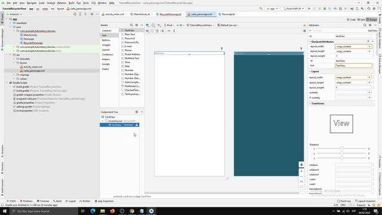Run the app with the green play button
The height and width of the screenshot is (215, 382).
click(x=309, y=8)
